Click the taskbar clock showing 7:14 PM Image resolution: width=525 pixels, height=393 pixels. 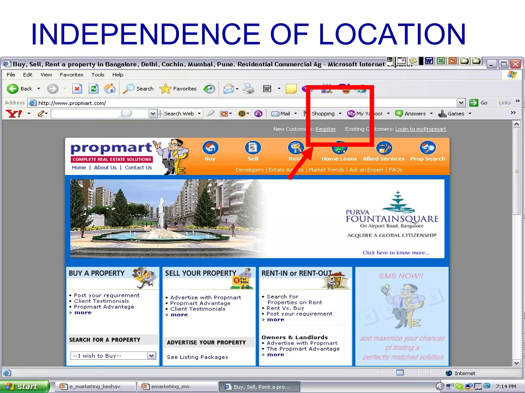[x=506, y=386]
